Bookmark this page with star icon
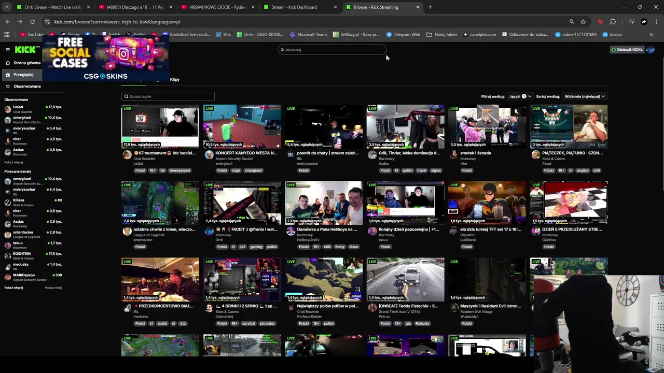The height and width of the screenshot is (373, 664). tap(583, 22)
